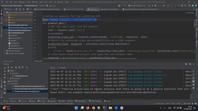The width and height of the screenshot is (198, 111).
Task: Expand all in Services toolbar
Action: coord(8,68)
